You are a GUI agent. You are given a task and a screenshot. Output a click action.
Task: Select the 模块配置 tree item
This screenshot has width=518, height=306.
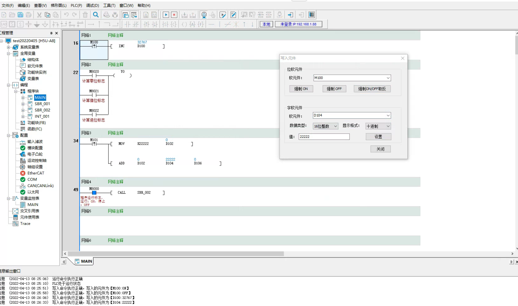(x=35, y=148)
